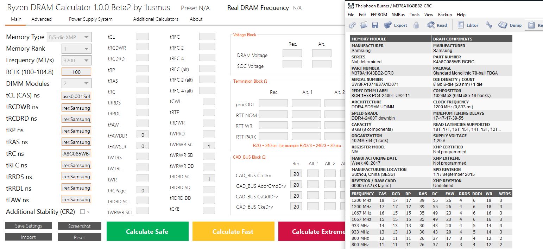Click DRAM part number K4A8G085WB-BCRC
The image size is (543, 249).
pos(454,62)
